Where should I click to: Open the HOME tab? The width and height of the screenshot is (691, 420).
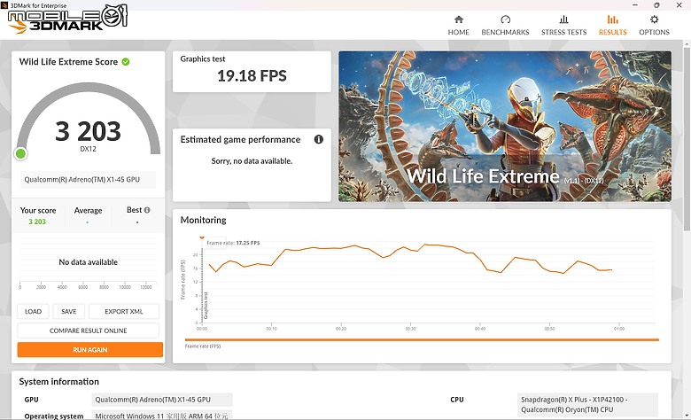coord(458,26)
